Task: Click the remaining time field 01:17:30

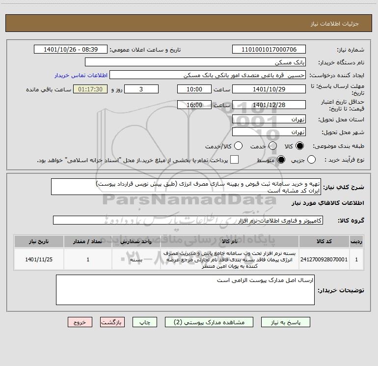Action: (90, 89)
